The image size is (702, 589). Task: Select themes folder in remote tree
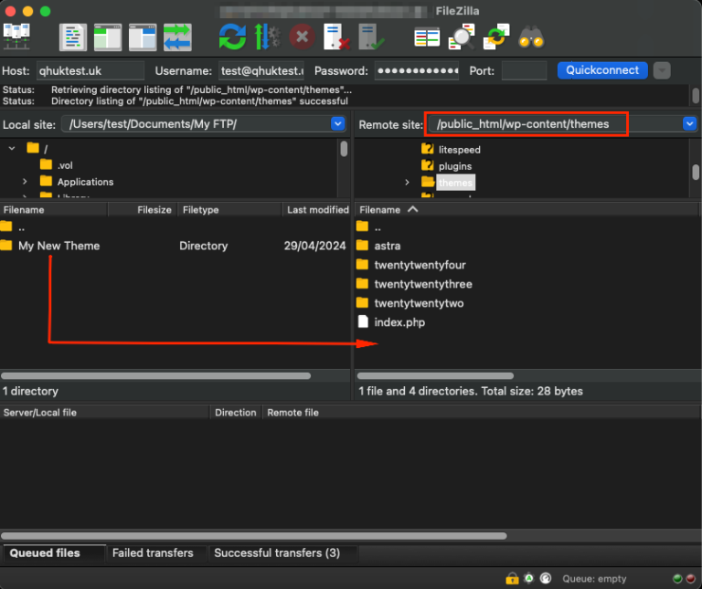coord(448,183)
